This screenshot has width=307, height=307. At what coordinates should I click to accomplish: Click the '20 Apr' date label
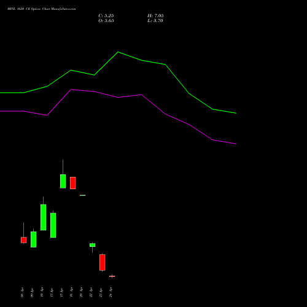point(81,292)
